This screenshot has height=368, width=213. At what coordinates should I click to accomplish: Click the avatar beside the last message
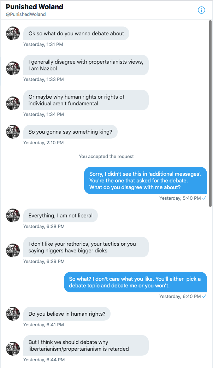pos(13,349)
